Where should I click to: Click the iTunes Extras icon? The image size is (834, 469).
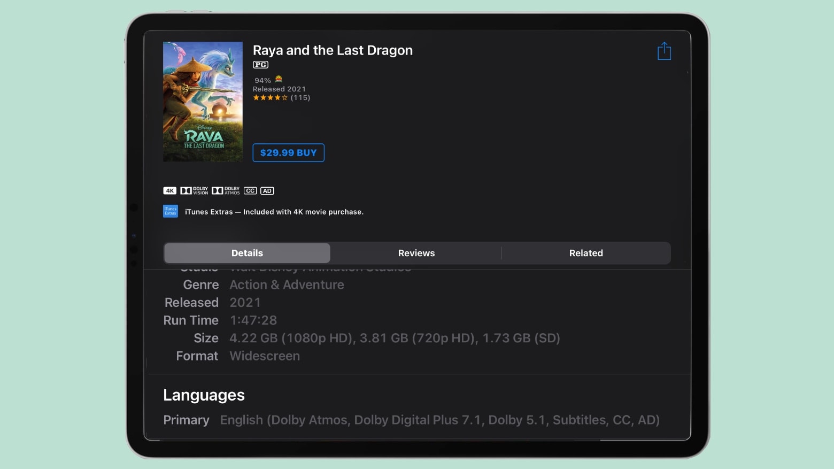point(170,211)
